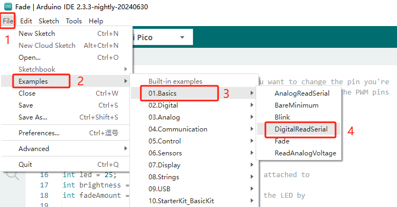Open the ReadAnalogVoltage example
Viewport: 397px width, 207px height.
(x=299, y=153)
